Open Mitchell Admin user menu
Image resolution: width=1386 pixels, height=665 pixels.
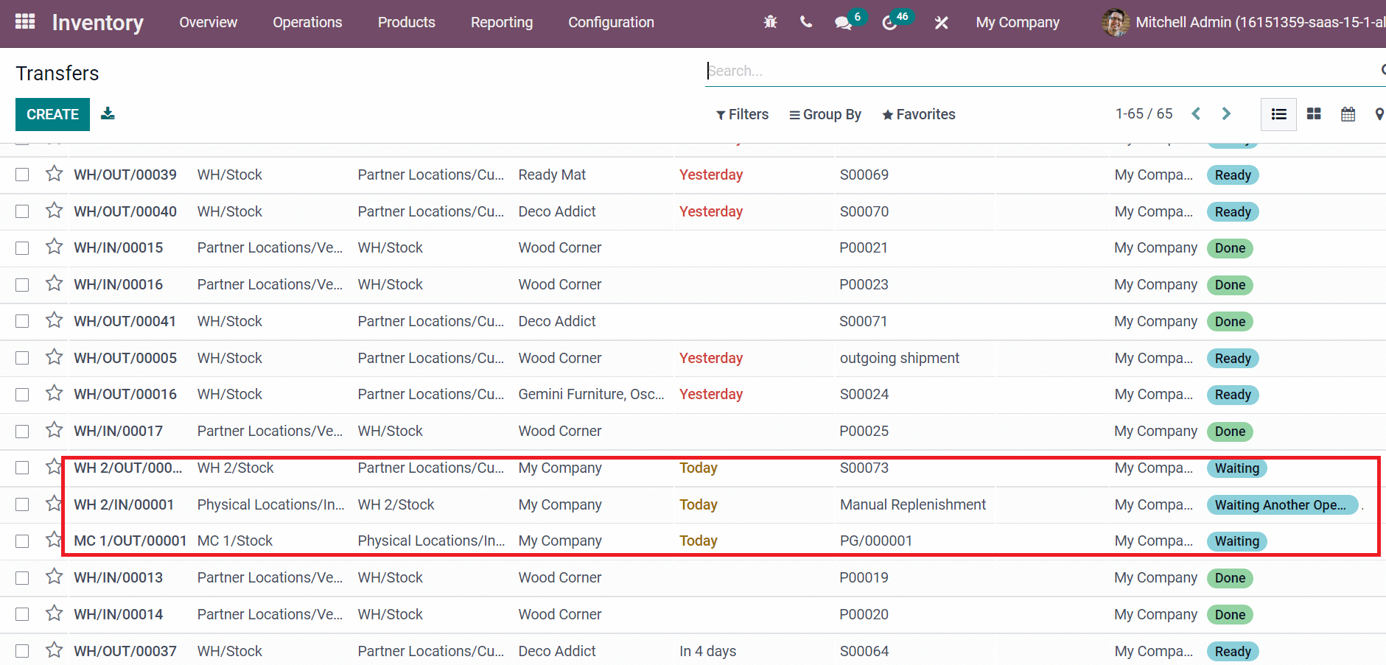[x=1244, y=22]
